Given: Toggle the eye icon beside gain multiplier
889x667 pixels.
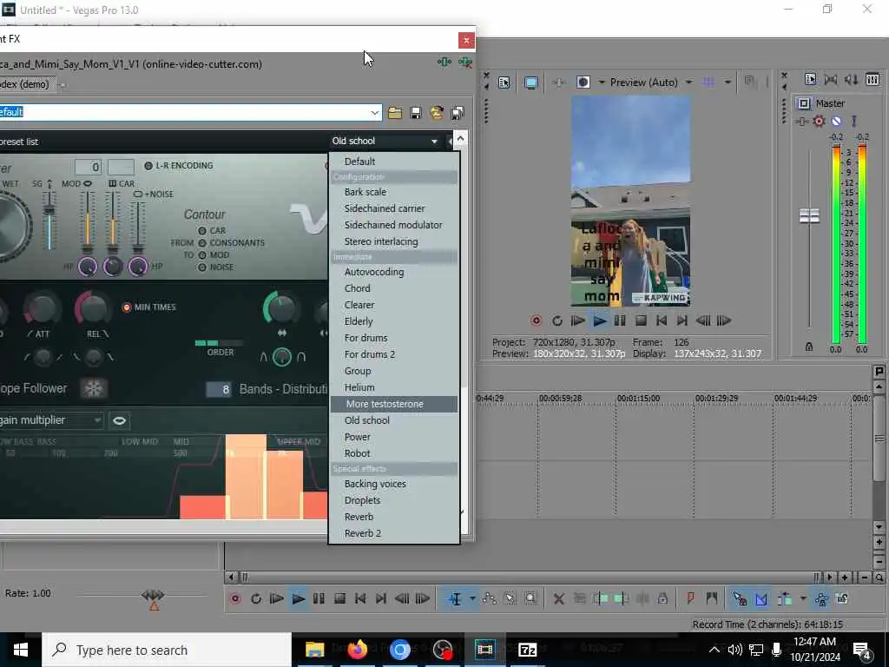Looking at the screenshot, I should coord(119,420).
